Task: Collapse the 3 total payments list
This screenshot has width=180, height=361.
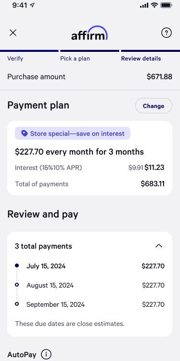Action: (159, 246)
